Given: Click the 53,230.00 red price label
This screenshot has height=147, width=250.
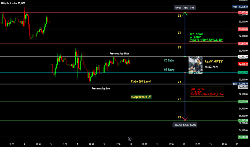Looking at the screenshot, I should pos(243,12).
